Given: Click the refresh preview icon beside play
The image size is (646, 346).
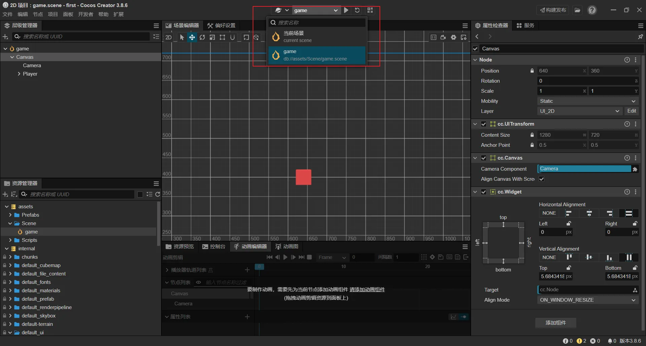Looking at the screenshot, I should point(357,10).
